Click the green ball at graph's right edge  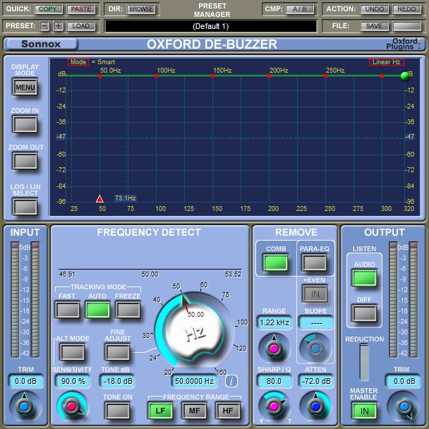(404, 76)
